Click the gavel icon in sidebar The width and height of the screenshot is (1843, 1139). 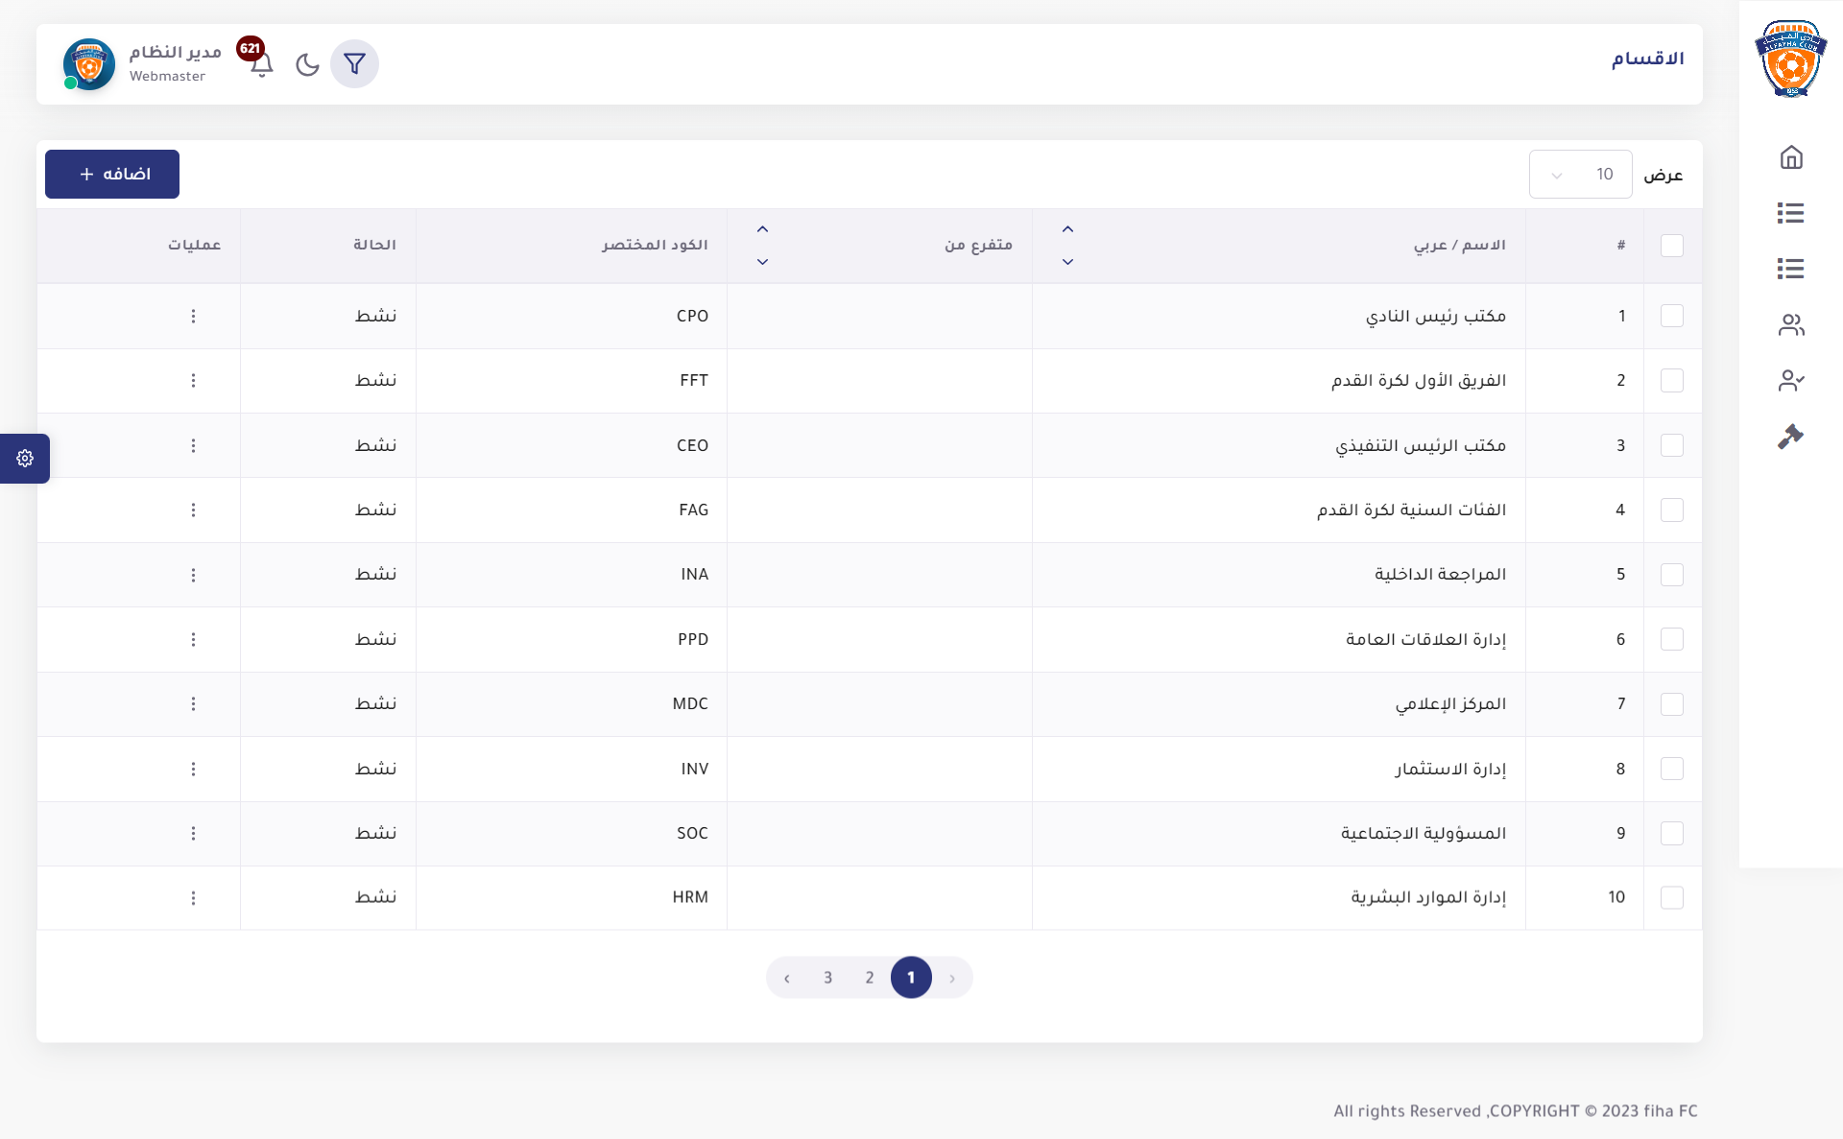(1790, 437)
